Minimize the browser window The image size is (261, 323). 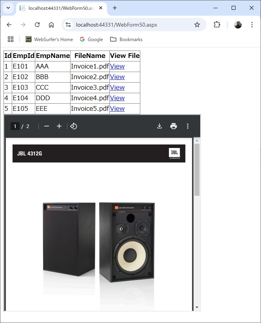click(216, 8)
